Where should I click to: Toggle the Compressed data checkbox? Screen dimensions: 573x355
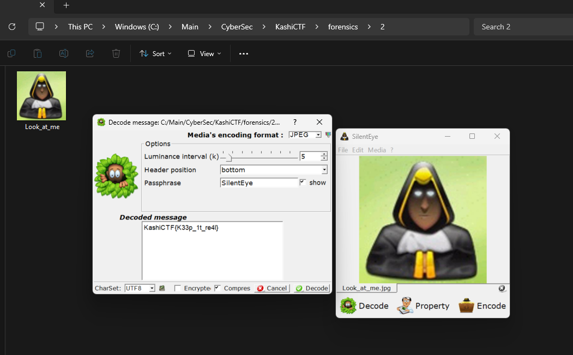tap(218, 289)
